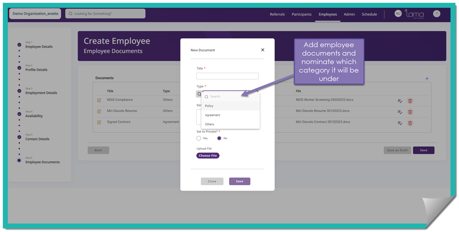Pick Agreement in the Type list

pos(212,115)
